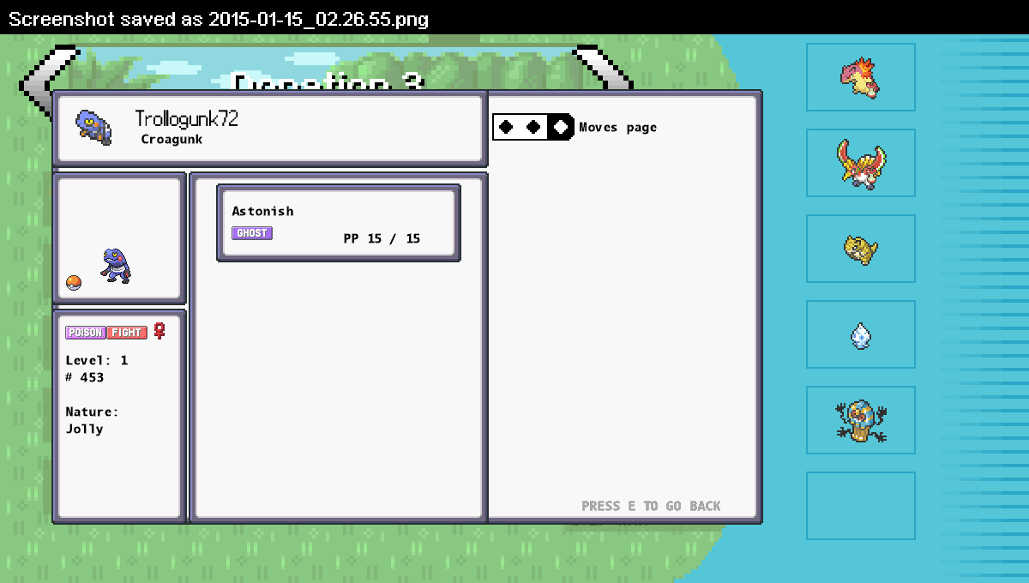
Task: Select Cofagrigus in the fifth party slot
Action: [x=860, y=420]
